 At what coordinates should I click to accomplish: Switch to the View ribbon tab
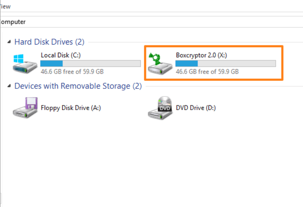pos(6,6)
